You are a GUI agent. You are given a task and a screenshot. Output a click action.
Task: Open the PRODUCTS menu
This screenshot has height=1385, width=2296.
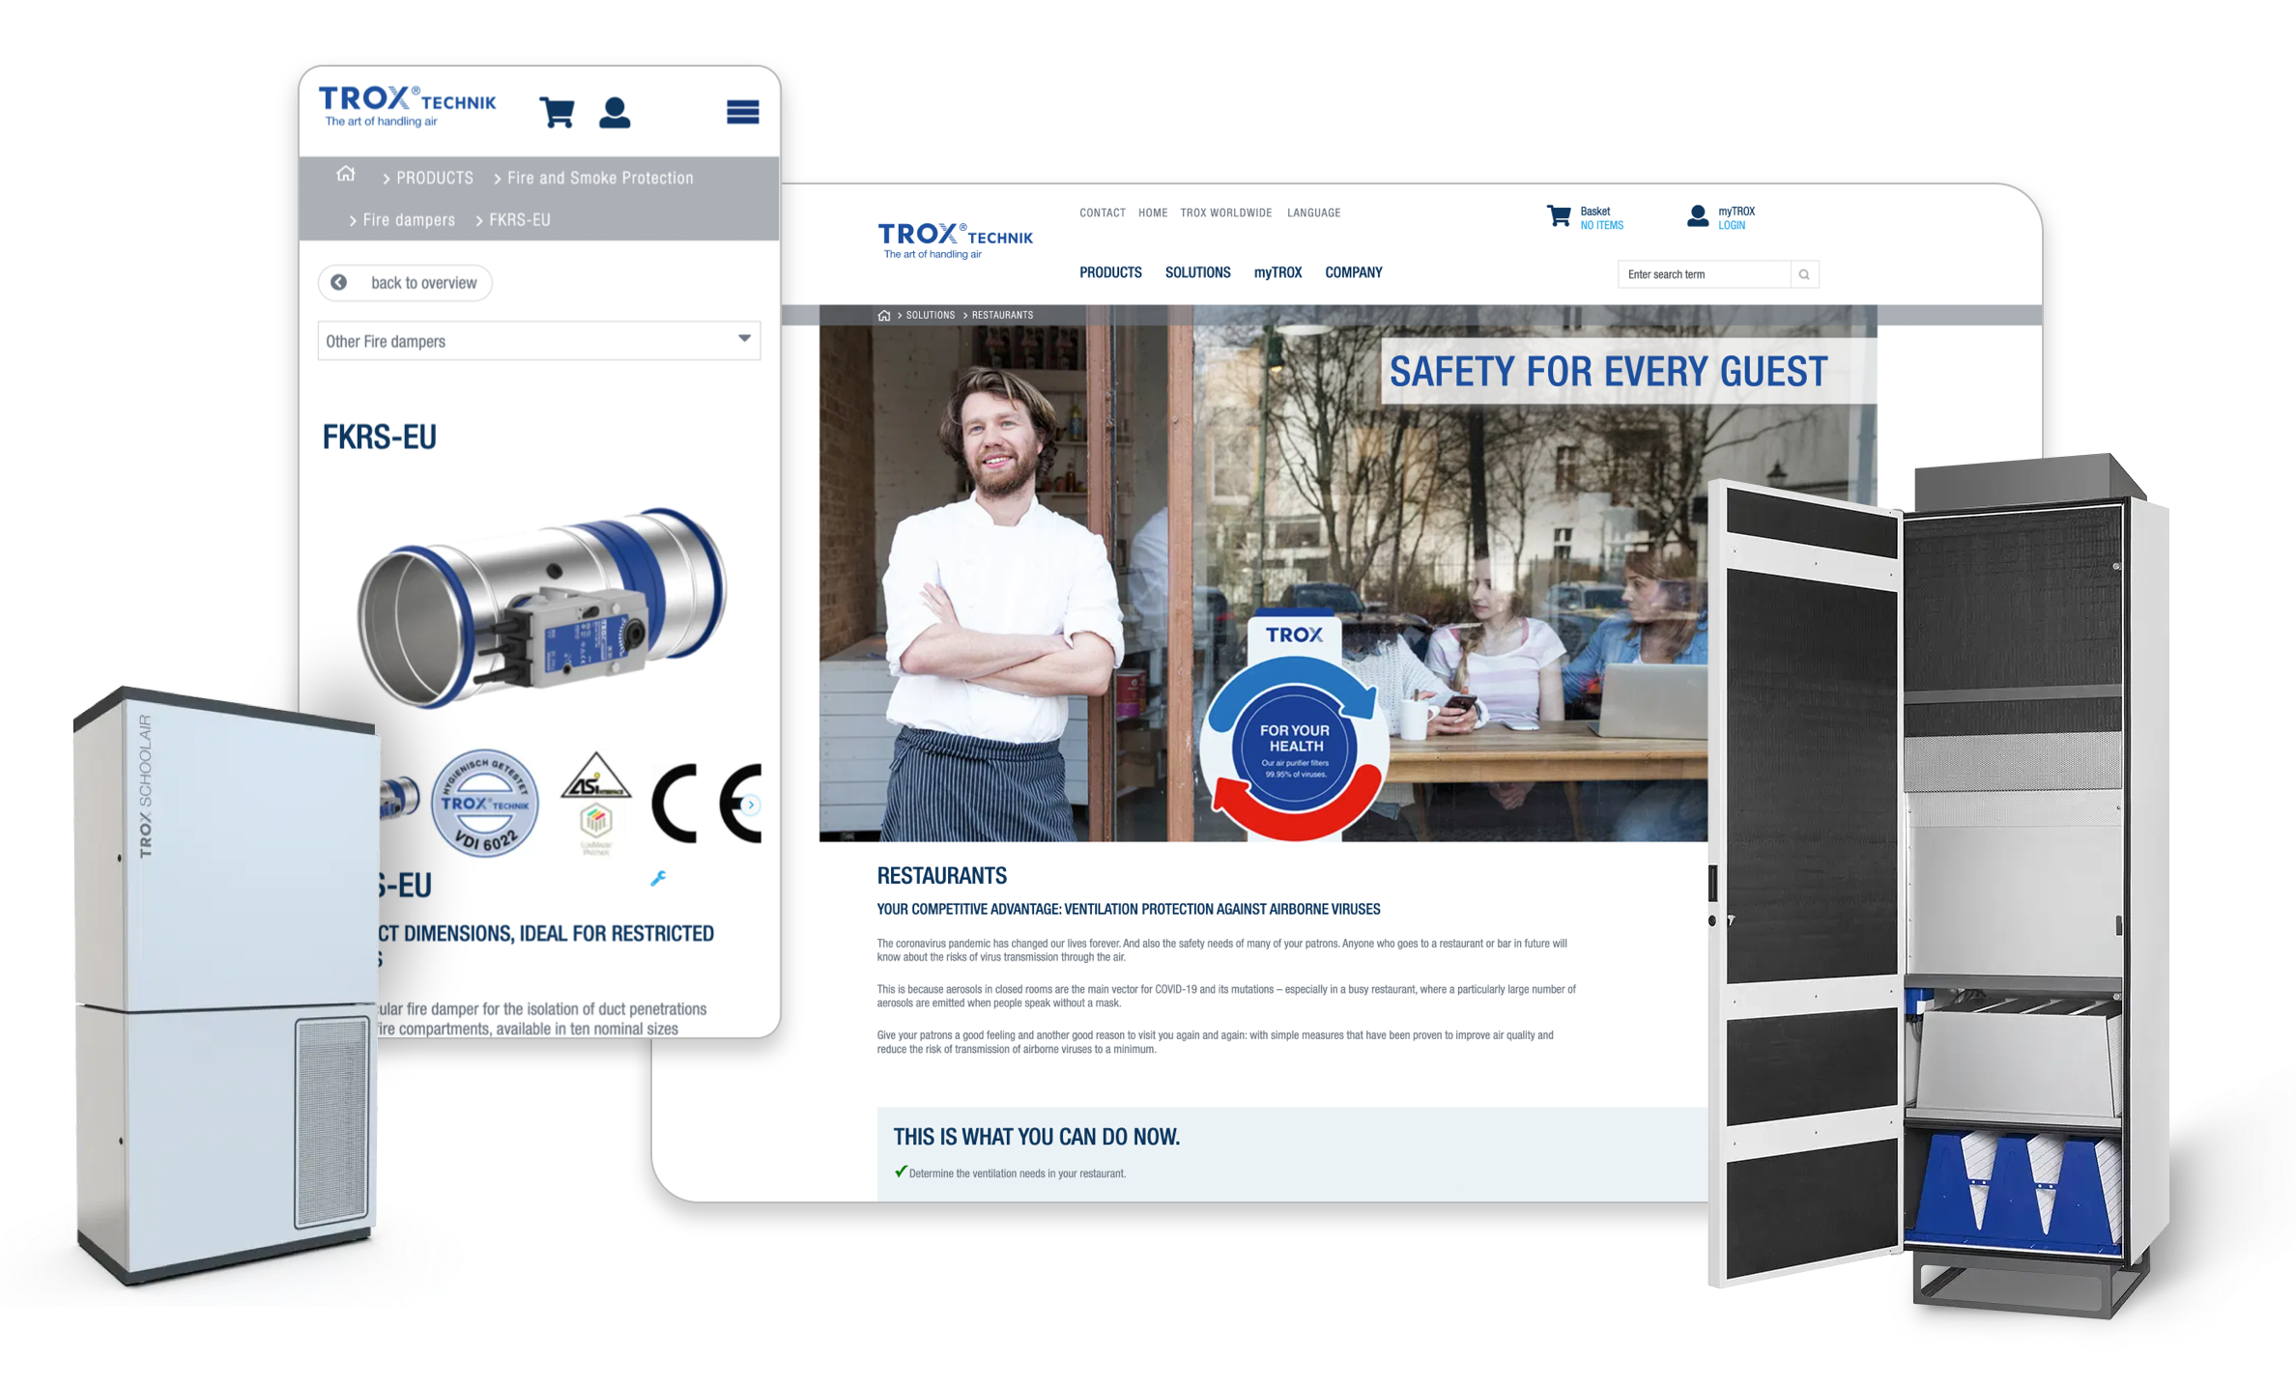click(1110, 273)
